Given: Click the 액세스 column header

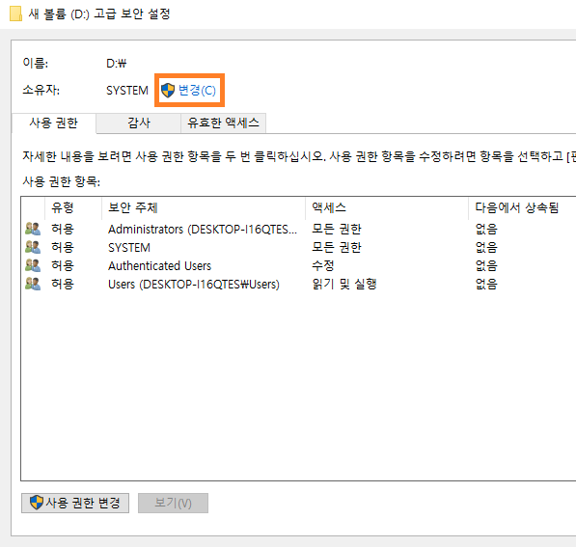Looking at the screenshot, I should point(387,208).
